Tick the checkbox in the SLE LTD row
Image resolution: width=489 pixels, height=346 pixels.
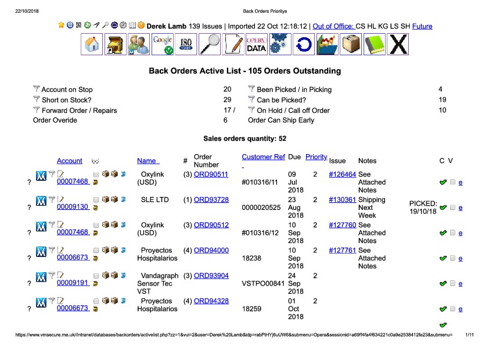pyautogui.click(x=96, y=199)
